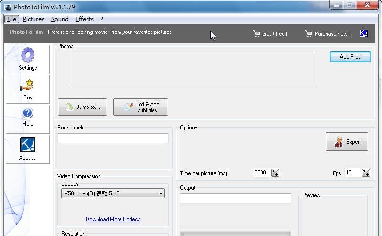Click the Get it free cart icon

coord(257,33)
